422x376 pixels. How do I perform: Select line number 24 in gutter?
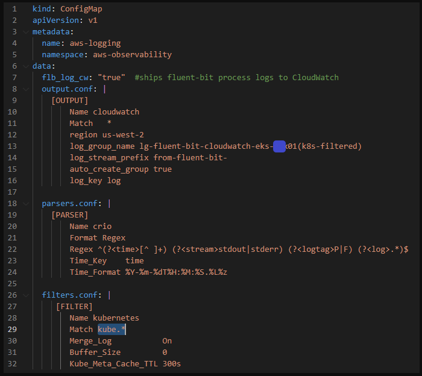13,272
